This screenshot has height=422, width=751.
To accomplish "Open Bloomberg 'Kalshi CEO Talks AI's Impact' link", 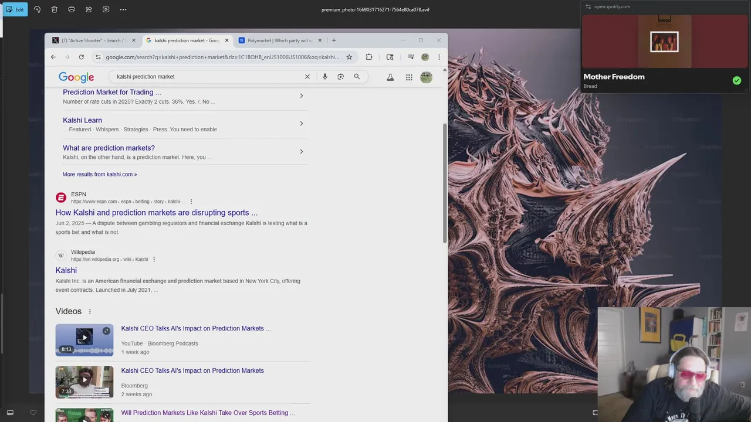I will [x=192, y=370].
